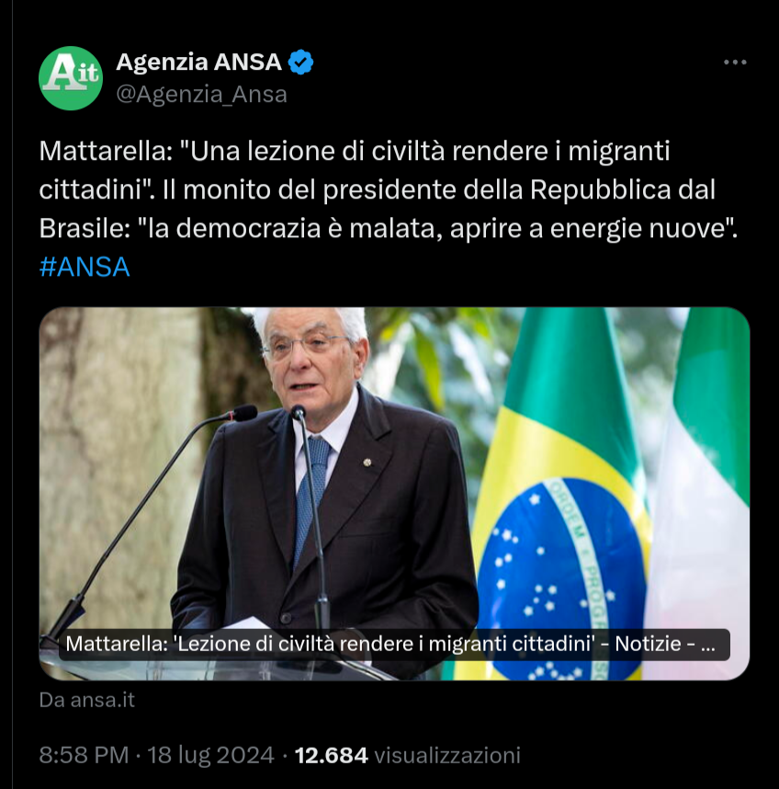This screenshot has width=779, height=789.
Task: Visit the Da ansa.it source link
Action: click(87, 700)
